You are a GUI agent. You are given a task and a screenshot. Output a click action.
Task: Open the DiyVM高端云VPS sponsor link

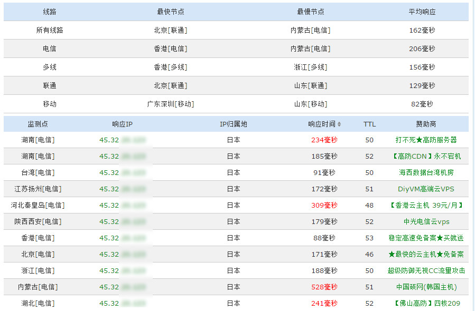pos(426,189)
